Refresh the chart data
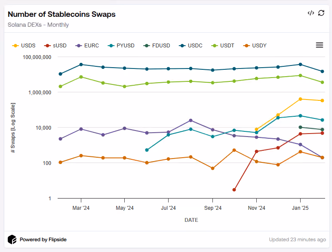The image size is (332, 252). pyautogui.click(x=321, y=13)
